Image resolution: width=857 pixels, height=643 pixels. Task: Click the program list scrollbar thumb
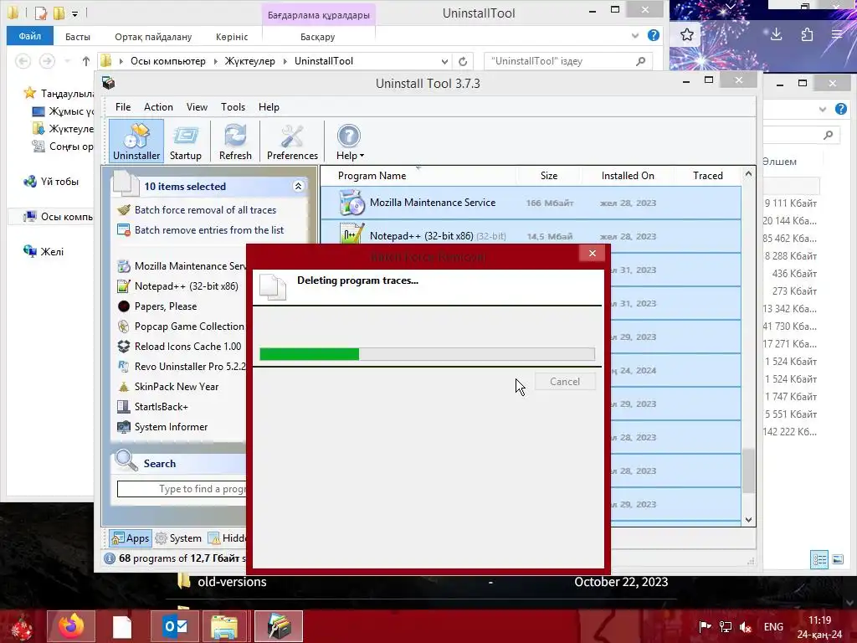coord(749,471)
